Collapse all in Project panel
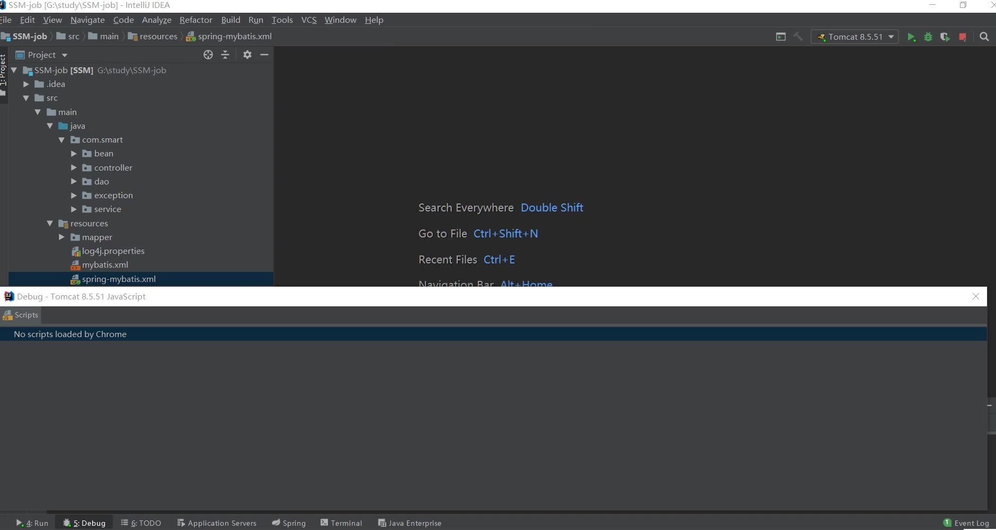The height and width of the screenshot is (530, 996). 225,55
